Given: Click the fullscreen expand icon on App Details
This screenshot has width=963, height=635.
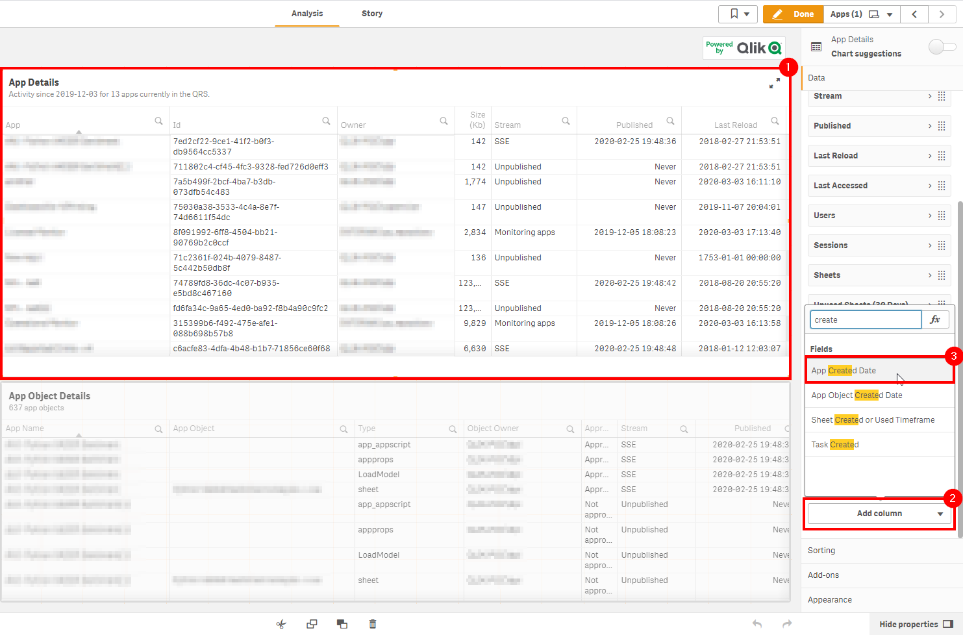Looking at the screenshot, I should [774, 83].
